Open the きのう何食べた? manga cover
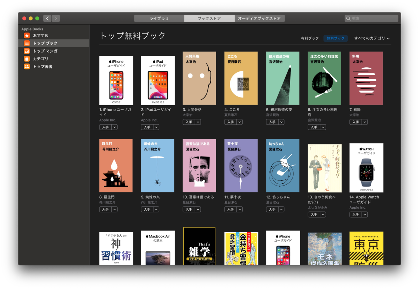 325,168
